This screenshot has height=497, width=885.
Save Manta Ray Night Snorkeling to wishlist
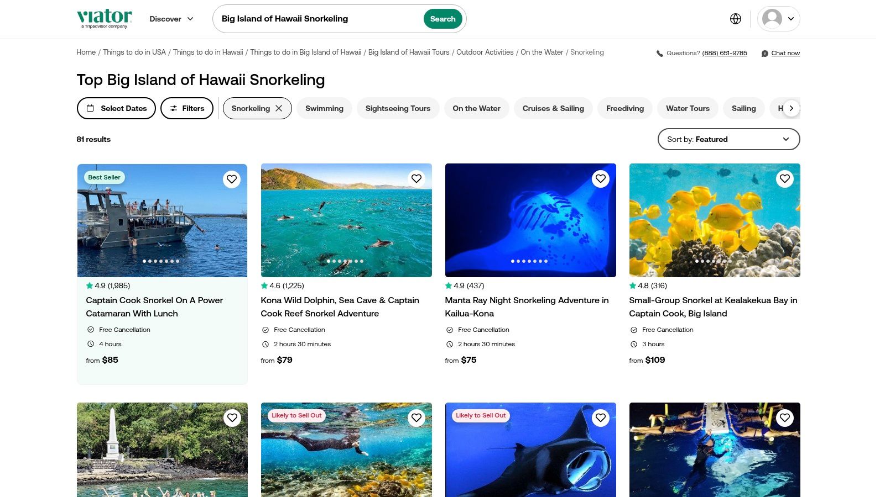coord(601,178)
